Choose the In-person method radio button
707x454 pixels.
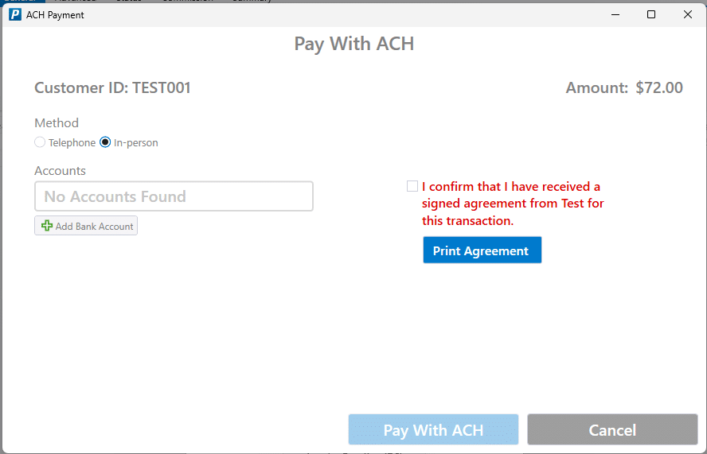pos(105,142)
